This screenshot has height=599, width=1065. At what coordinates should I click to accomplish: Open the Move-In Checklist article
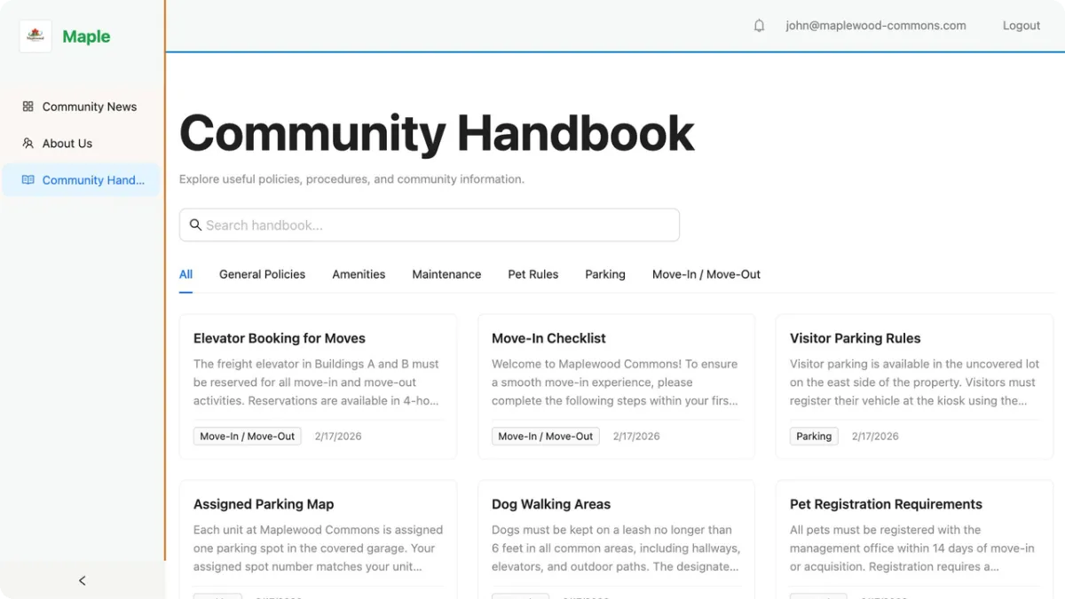(548, 338)
